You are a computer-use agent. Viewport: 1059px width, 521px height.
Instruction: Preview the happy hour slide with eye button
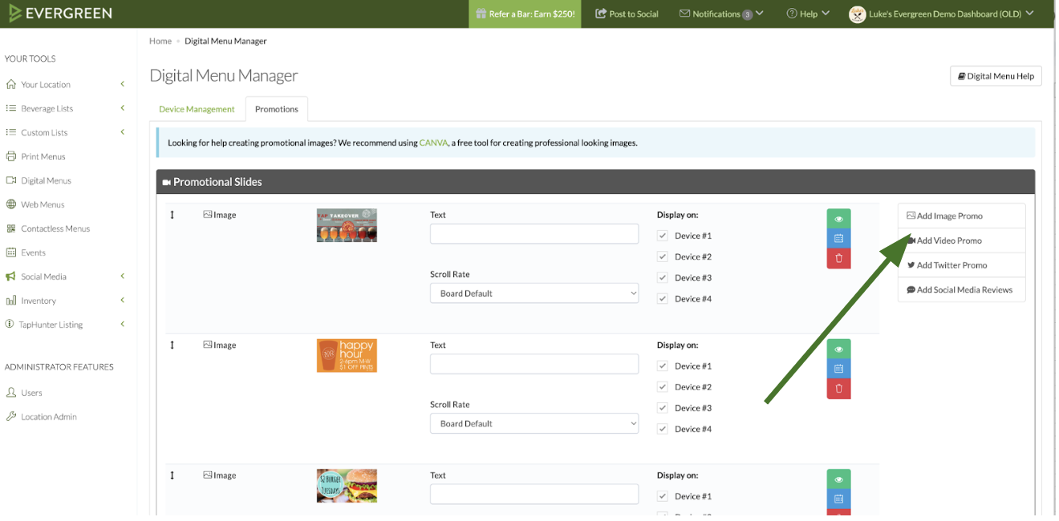838,349
